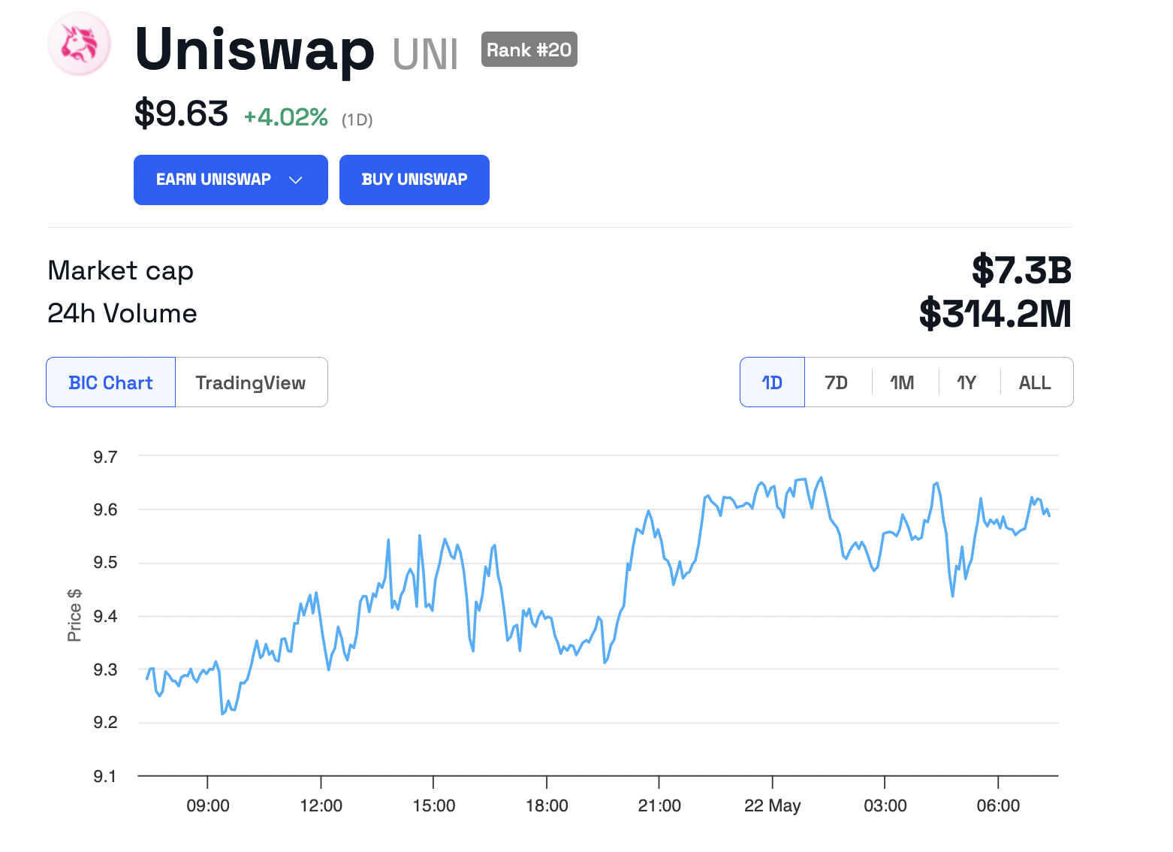Click the Rank #20 badge
1173x852 pixels.
click(x=529, y=50)
